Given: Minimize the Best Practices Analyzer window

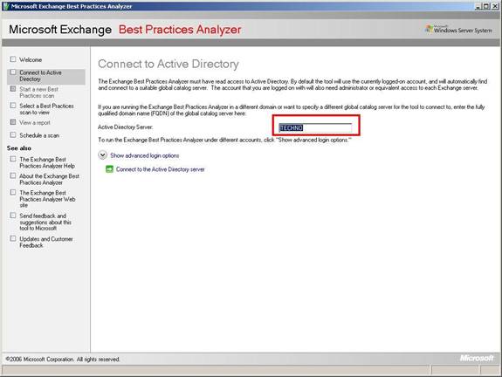Looking at the screenshot, I should click(478, 6).
